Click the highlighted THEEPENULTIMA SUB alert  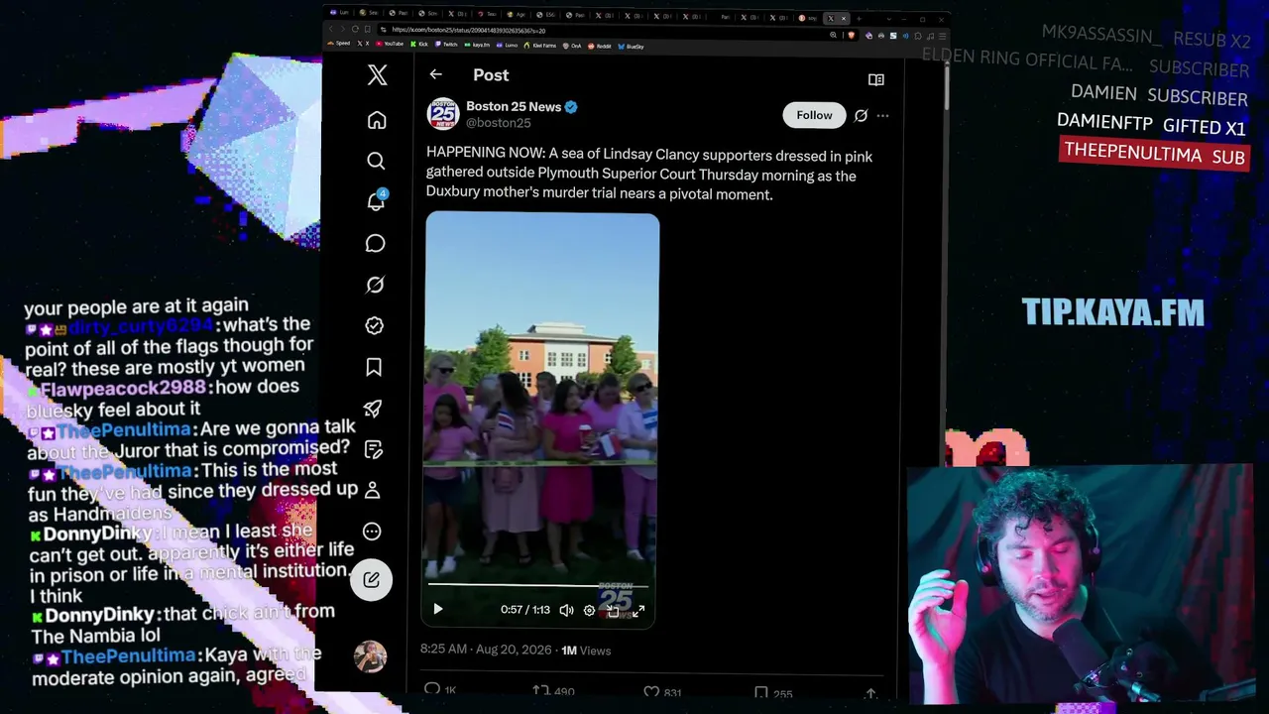(1153, 155)
